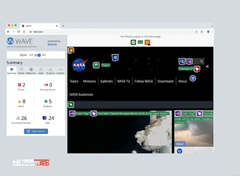Click the green "en" language label
This screenshot has width=240, height=176.
click(140, 42)
